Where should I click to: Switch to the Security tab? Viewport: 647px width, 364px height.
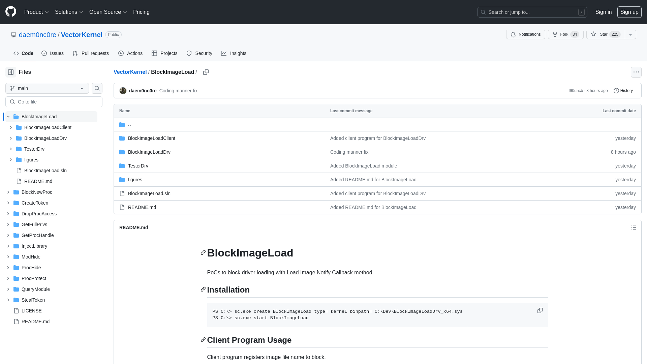pyautogui.click(x=199, y=53)
